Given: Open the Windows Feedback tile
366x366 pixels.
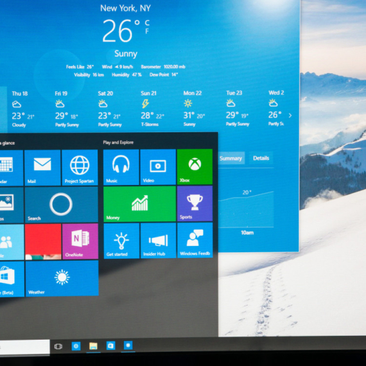Looking at the screenshot, I should 195,240.
